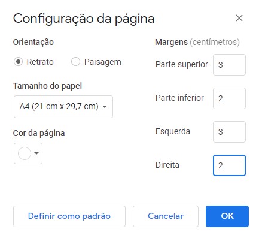The image size is (259, 238).
Task: Select the Paisagem radio button
Action: click(75, 62)
